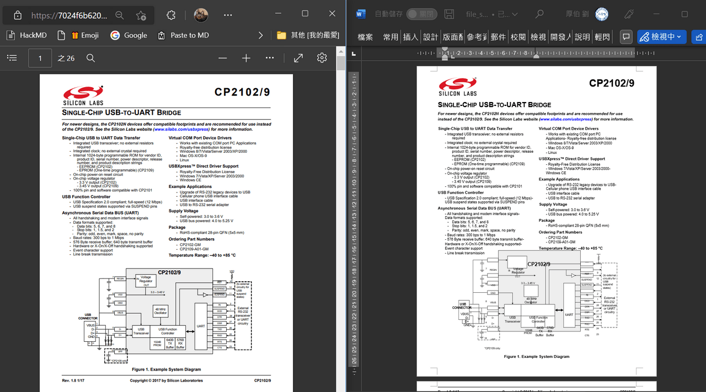Viewport: 706px width, 392px height.
Task: Open the Emoji bookmark
Action: click(x=85, y=35)
